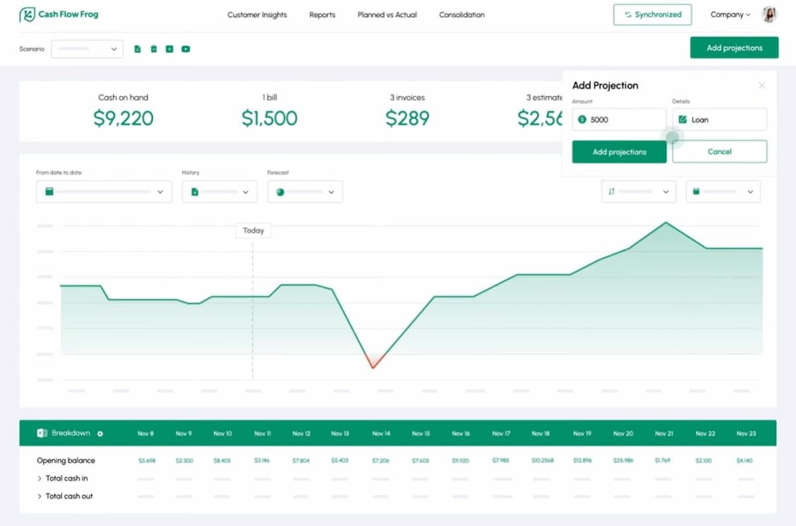The width and height of the screenshot is (796, 526).
Task: Click the delete scenario trash icon
Action: pos(154,48)
